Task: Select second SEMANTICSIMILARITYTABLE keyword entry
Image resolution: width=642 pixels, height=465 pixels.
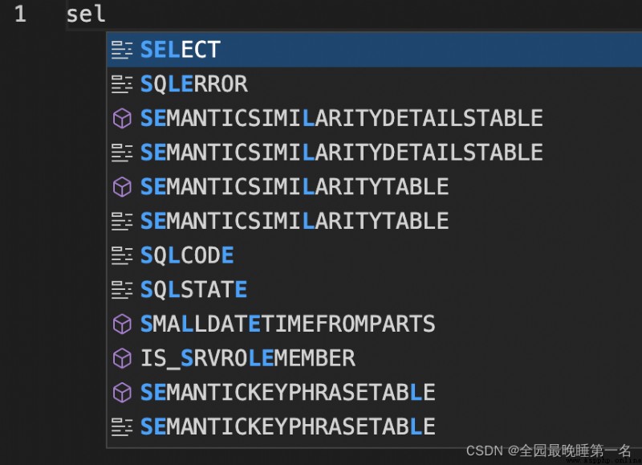Action: (374, 221)
